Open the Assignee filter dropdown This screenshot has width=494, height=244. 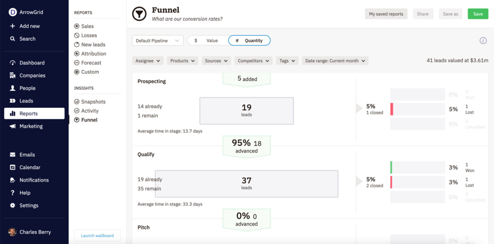(x=148, y=61)
